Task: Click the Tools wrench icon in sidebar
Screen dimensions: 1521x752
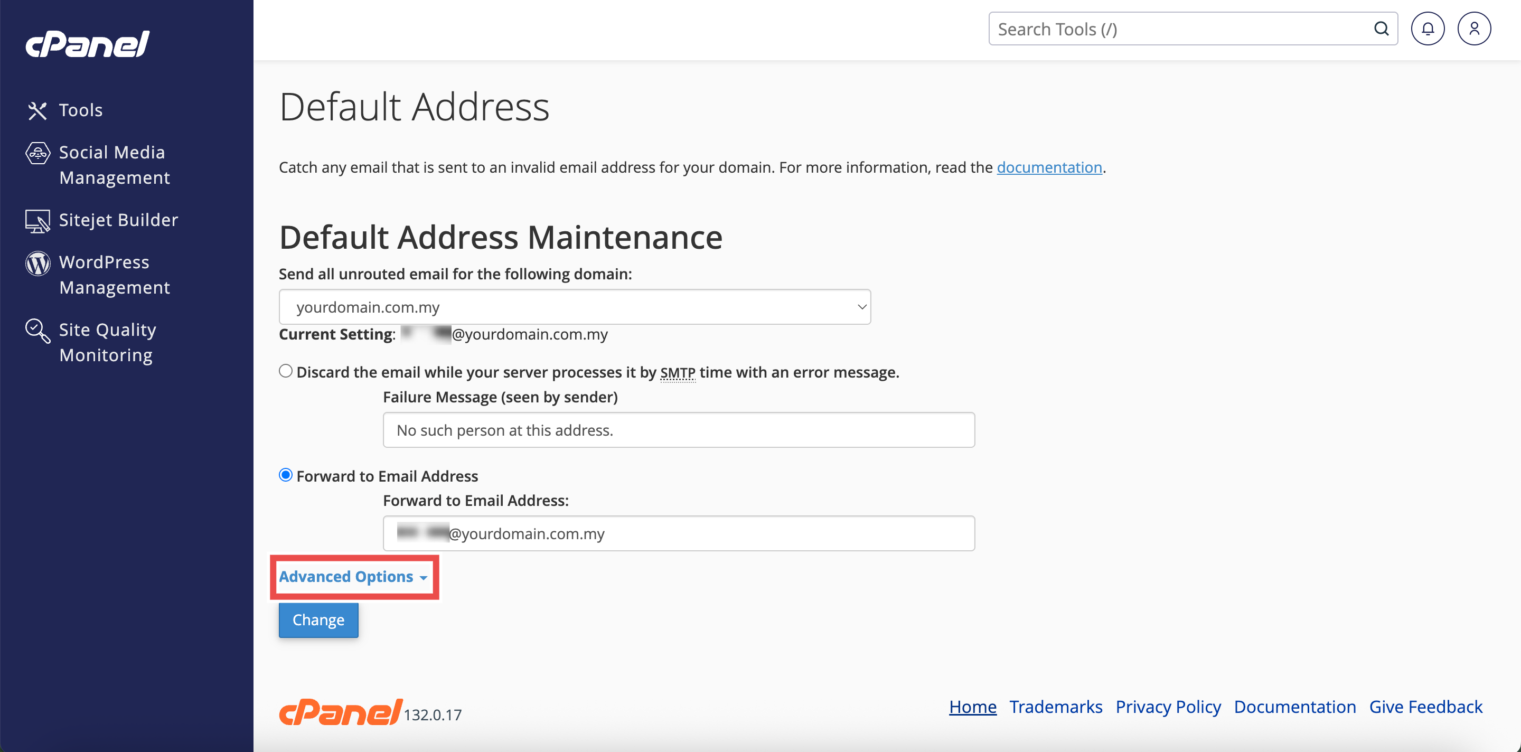Action: tap(37, 110)
